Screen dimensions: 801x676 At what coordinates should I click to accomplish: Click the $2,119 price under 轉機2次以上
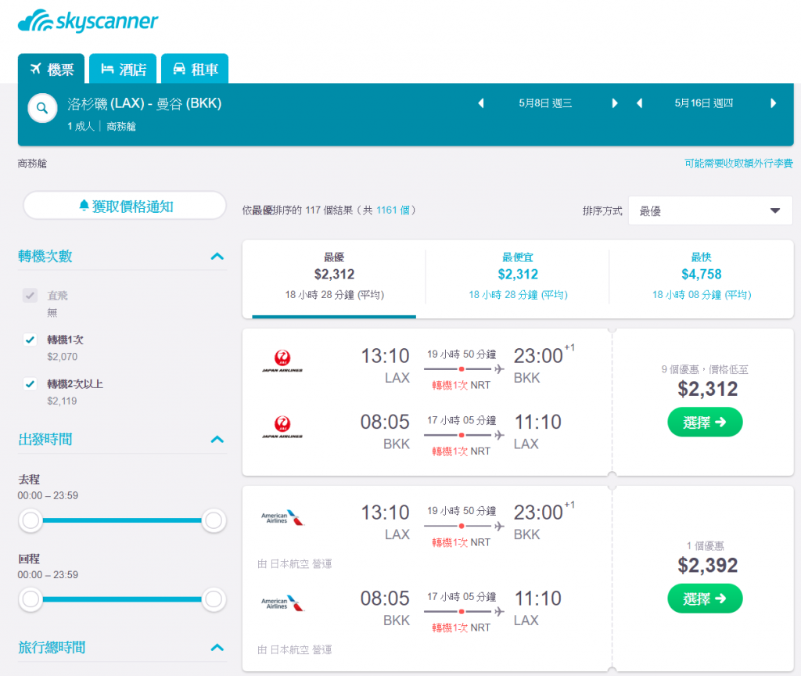[63, 401]
